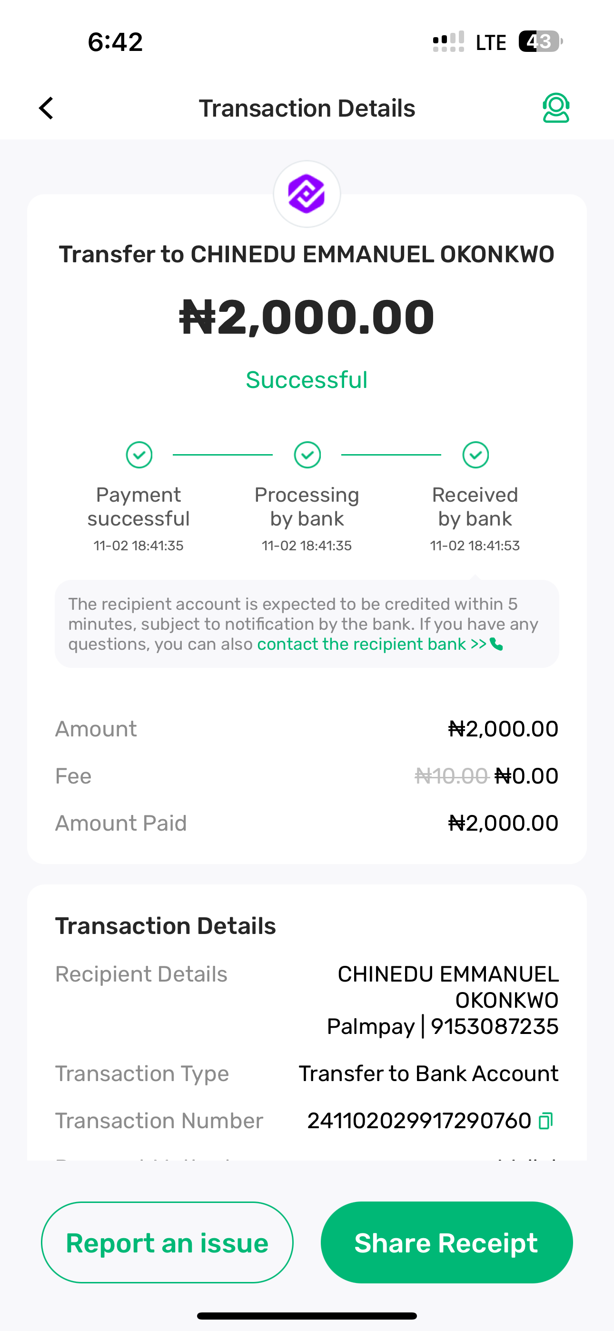The image size is (614, 1331).
Task: Tap the Processing by bank checkmark
Action: tap(307, 455)
